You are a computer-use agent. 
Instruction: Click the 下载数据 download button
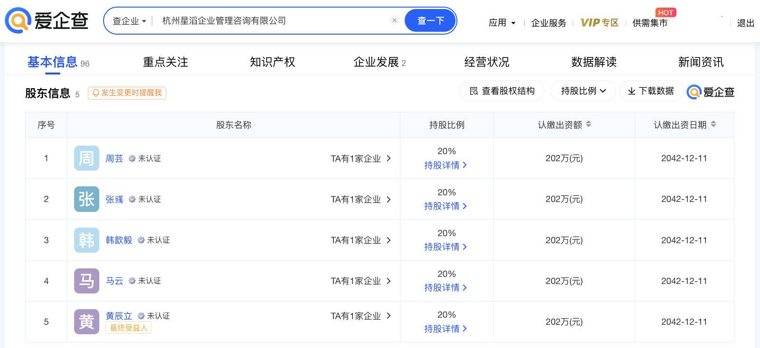(x=651, y=91)
